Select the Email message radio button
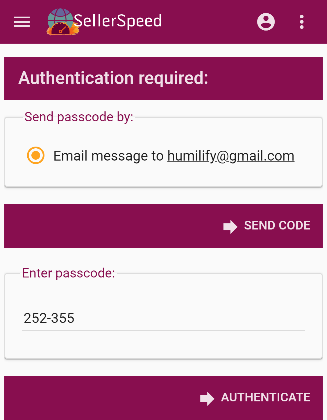327x420 pixels. click(x=36, y=155)
